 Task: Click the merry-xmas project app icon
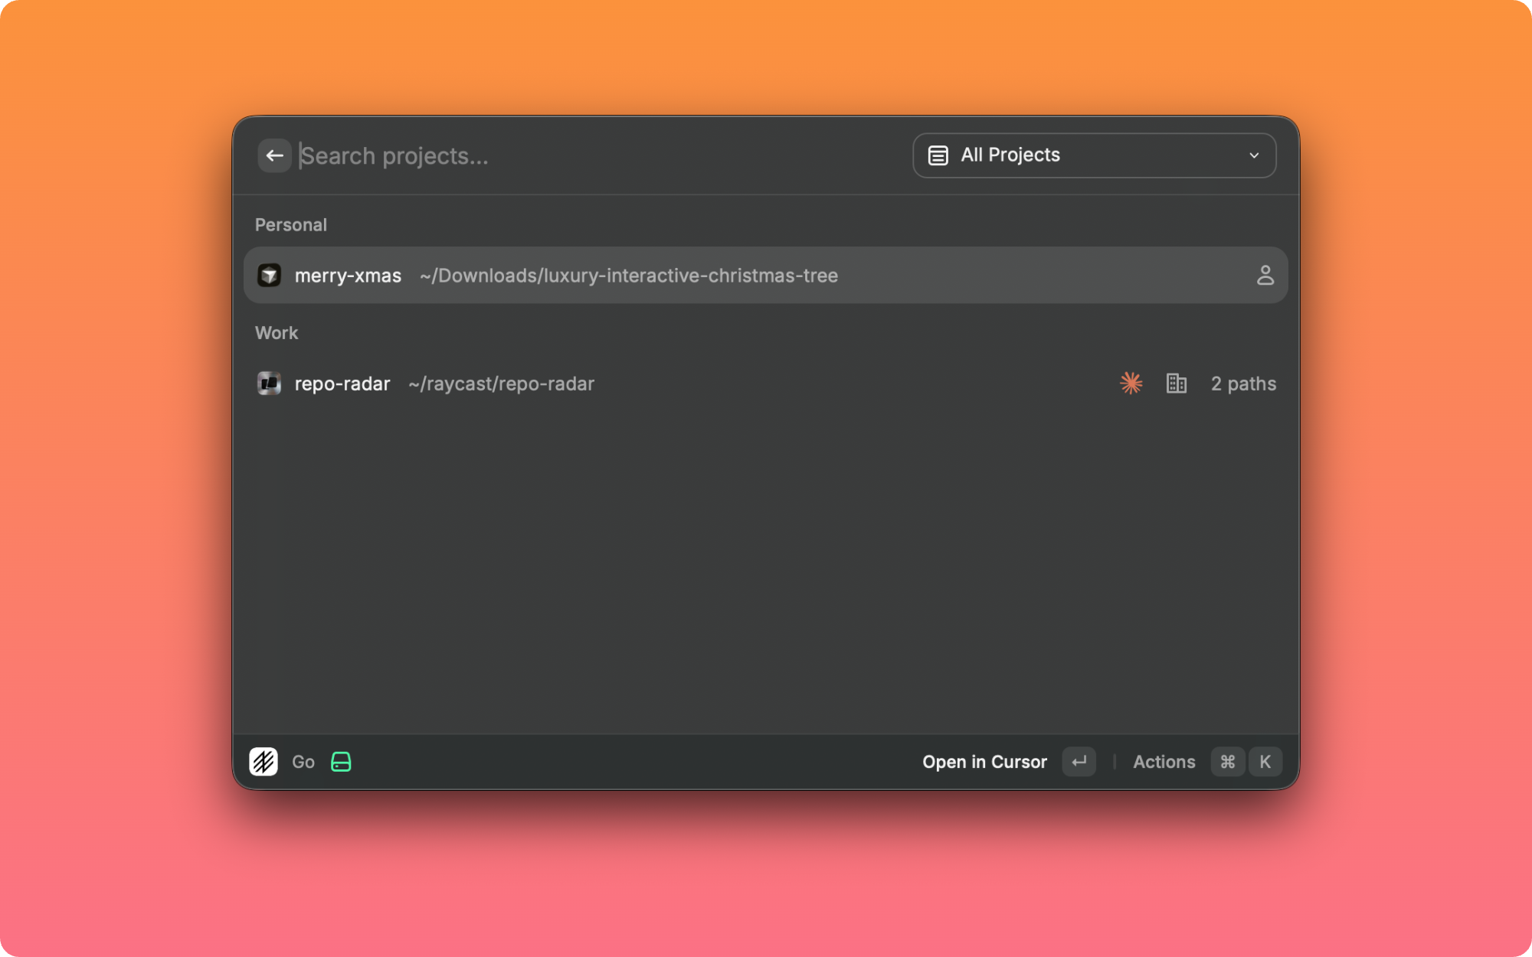point(270,275)
